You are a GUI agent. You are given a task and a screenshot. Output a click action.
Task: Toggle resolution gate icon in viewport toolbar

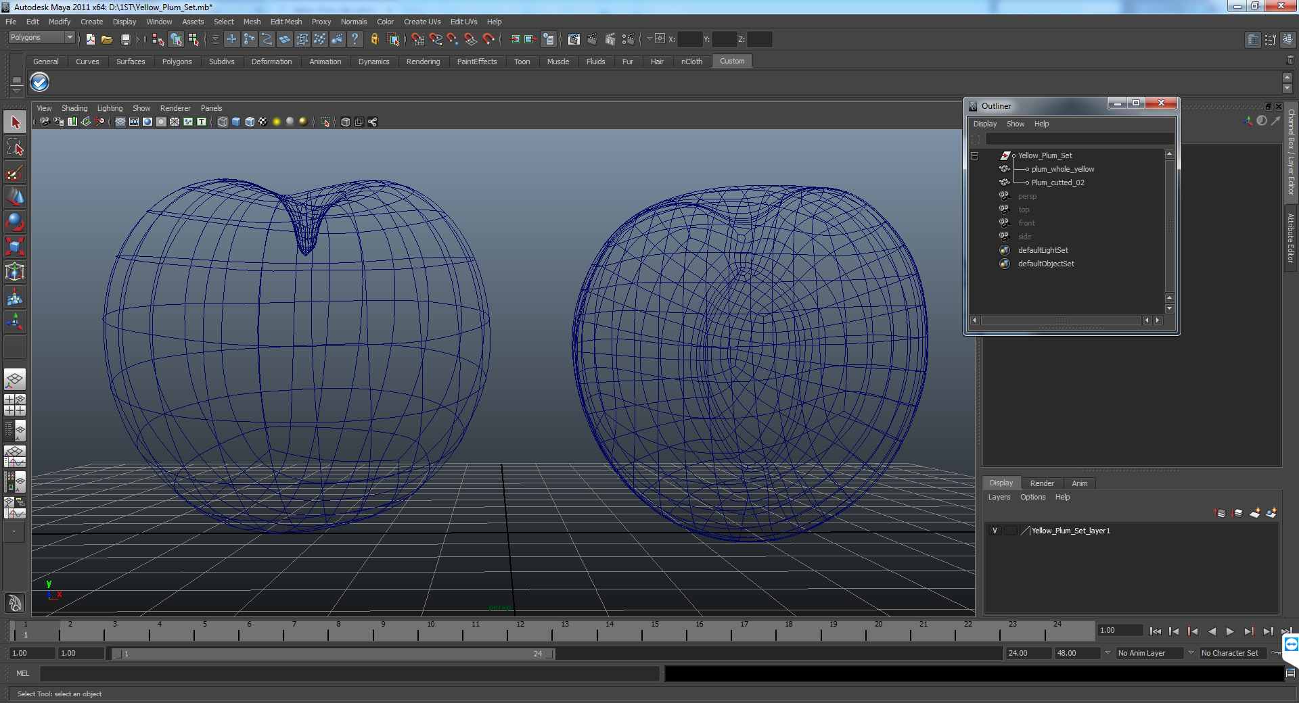point(147,122)
